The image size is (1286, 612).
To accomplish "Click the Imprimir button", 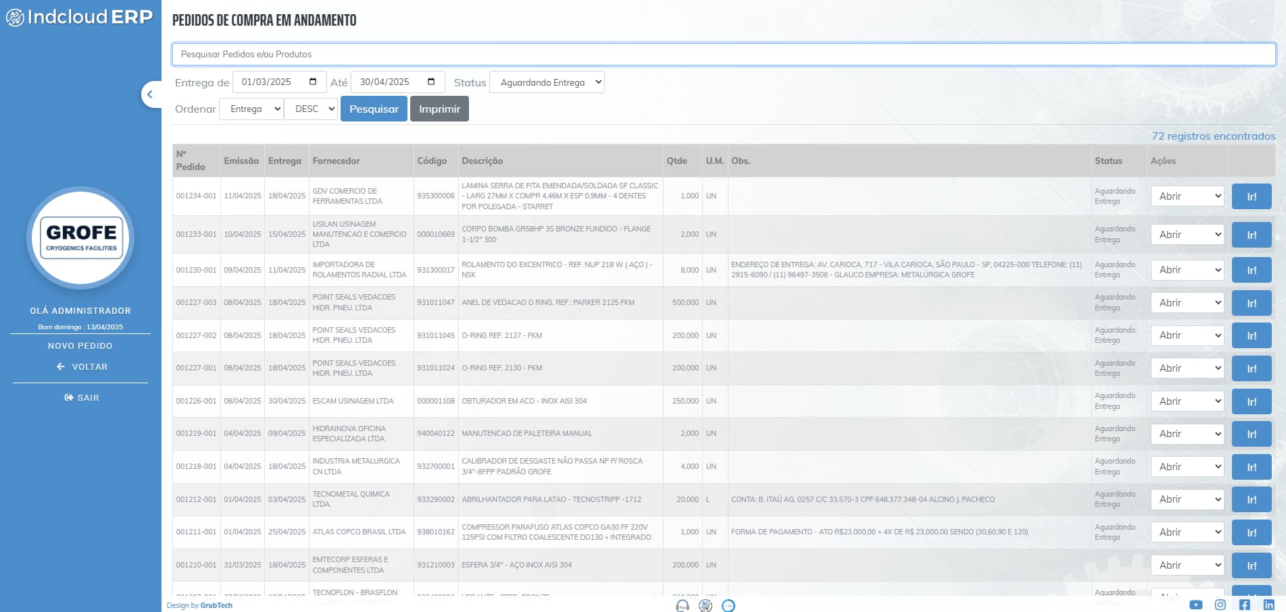I will pos(439,109).
